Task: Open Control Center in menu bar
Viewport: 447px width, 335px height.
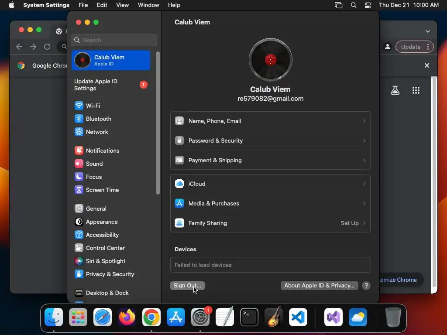Action: tap(368, 5)
